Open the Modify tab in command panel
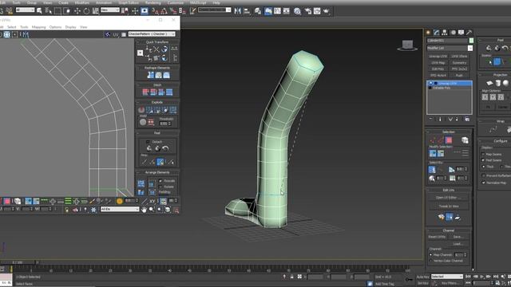Viewport: 511px width, 287px height. (437, 32)
